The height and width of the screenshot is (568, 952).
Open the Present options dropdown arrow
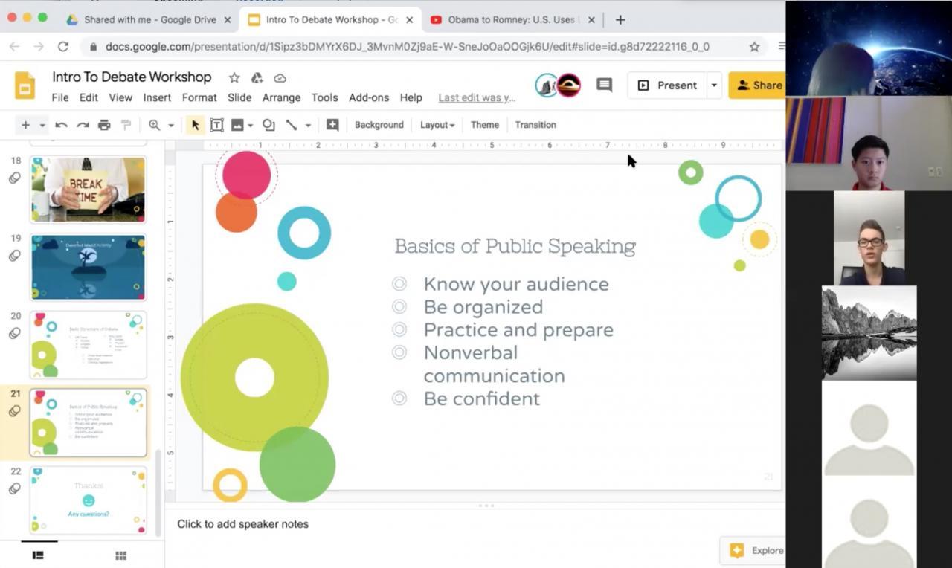tap(714, 85)
